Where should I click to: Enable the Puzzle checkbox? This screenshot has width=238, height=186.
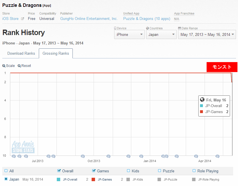pos(160,171)
